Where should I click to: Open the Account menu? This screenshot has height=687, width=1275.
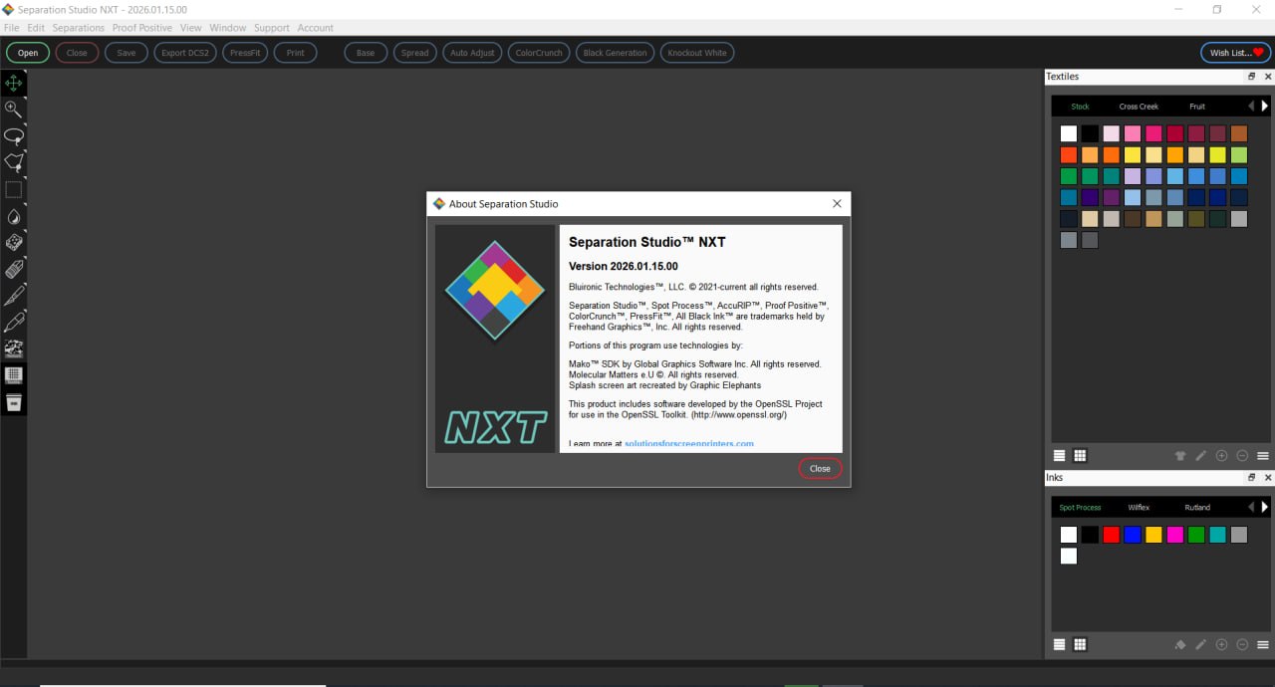point(316,28)
